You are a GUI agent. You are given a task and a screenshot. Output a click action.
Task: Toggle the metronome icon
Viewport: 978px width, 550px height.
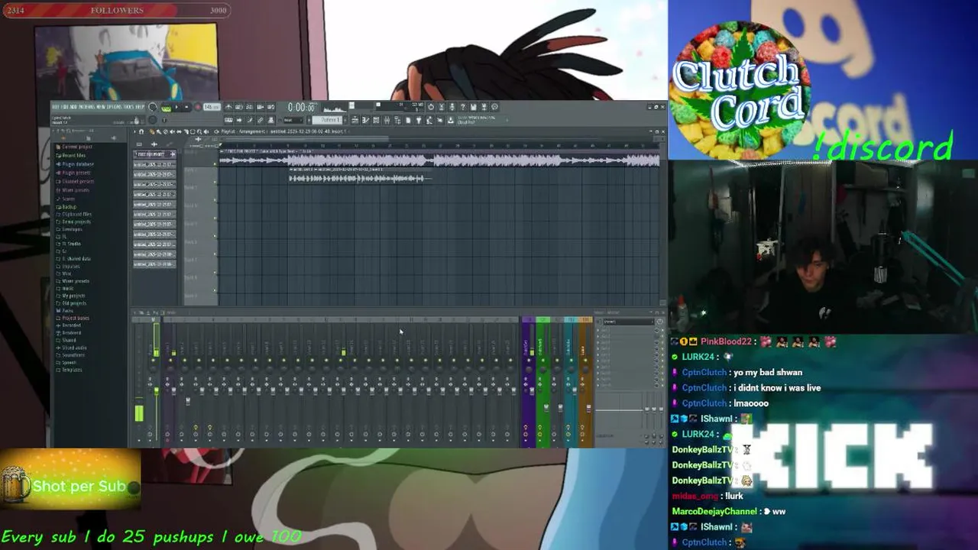228,107
